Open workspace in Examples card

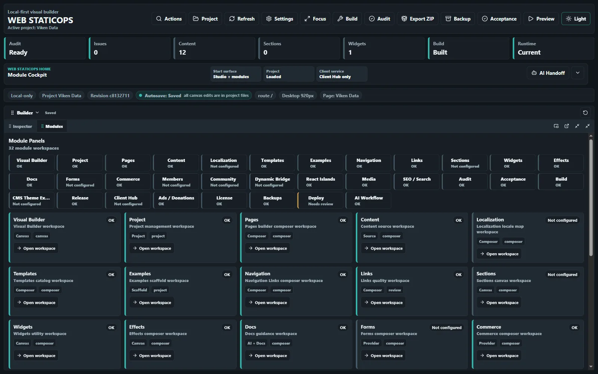click(152, 303)
